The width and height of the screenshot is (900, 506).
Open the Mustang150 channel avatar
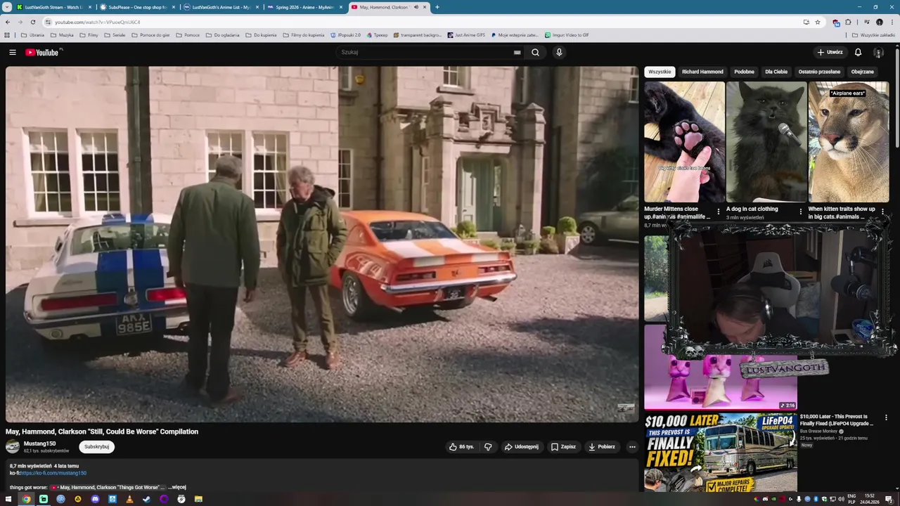[x=13, y=446]
